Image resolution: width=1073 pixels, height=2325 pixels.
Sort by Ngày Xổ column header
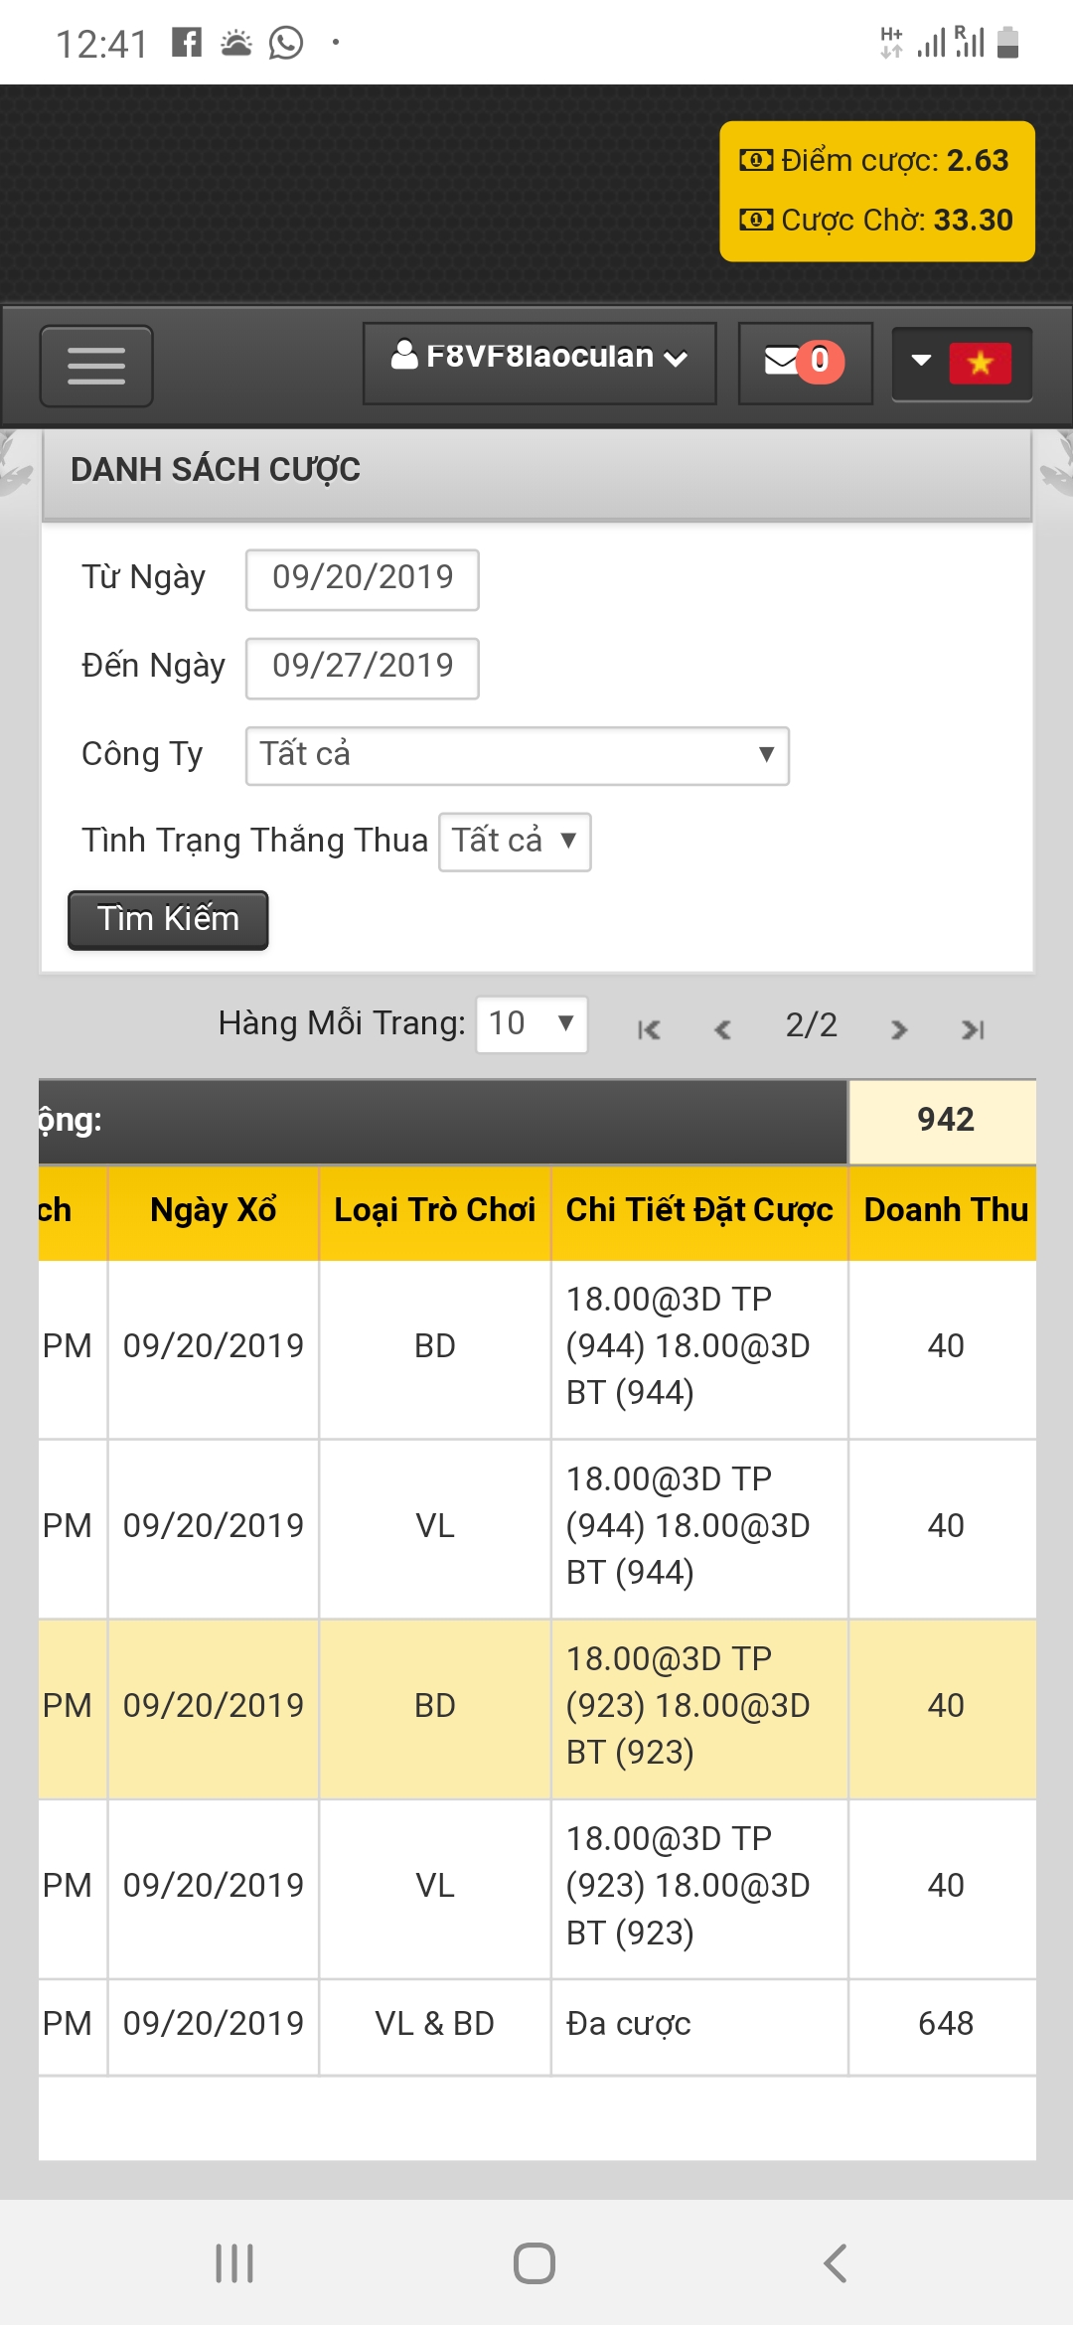pyautogui.click(x=214, y=1211)
